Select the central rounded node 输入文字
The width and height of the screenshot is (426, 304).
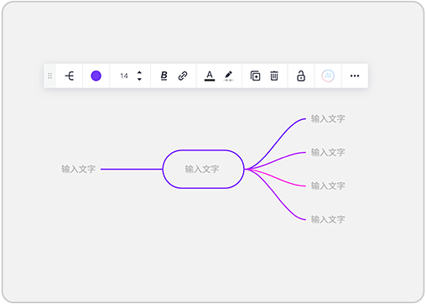point(204,169)
